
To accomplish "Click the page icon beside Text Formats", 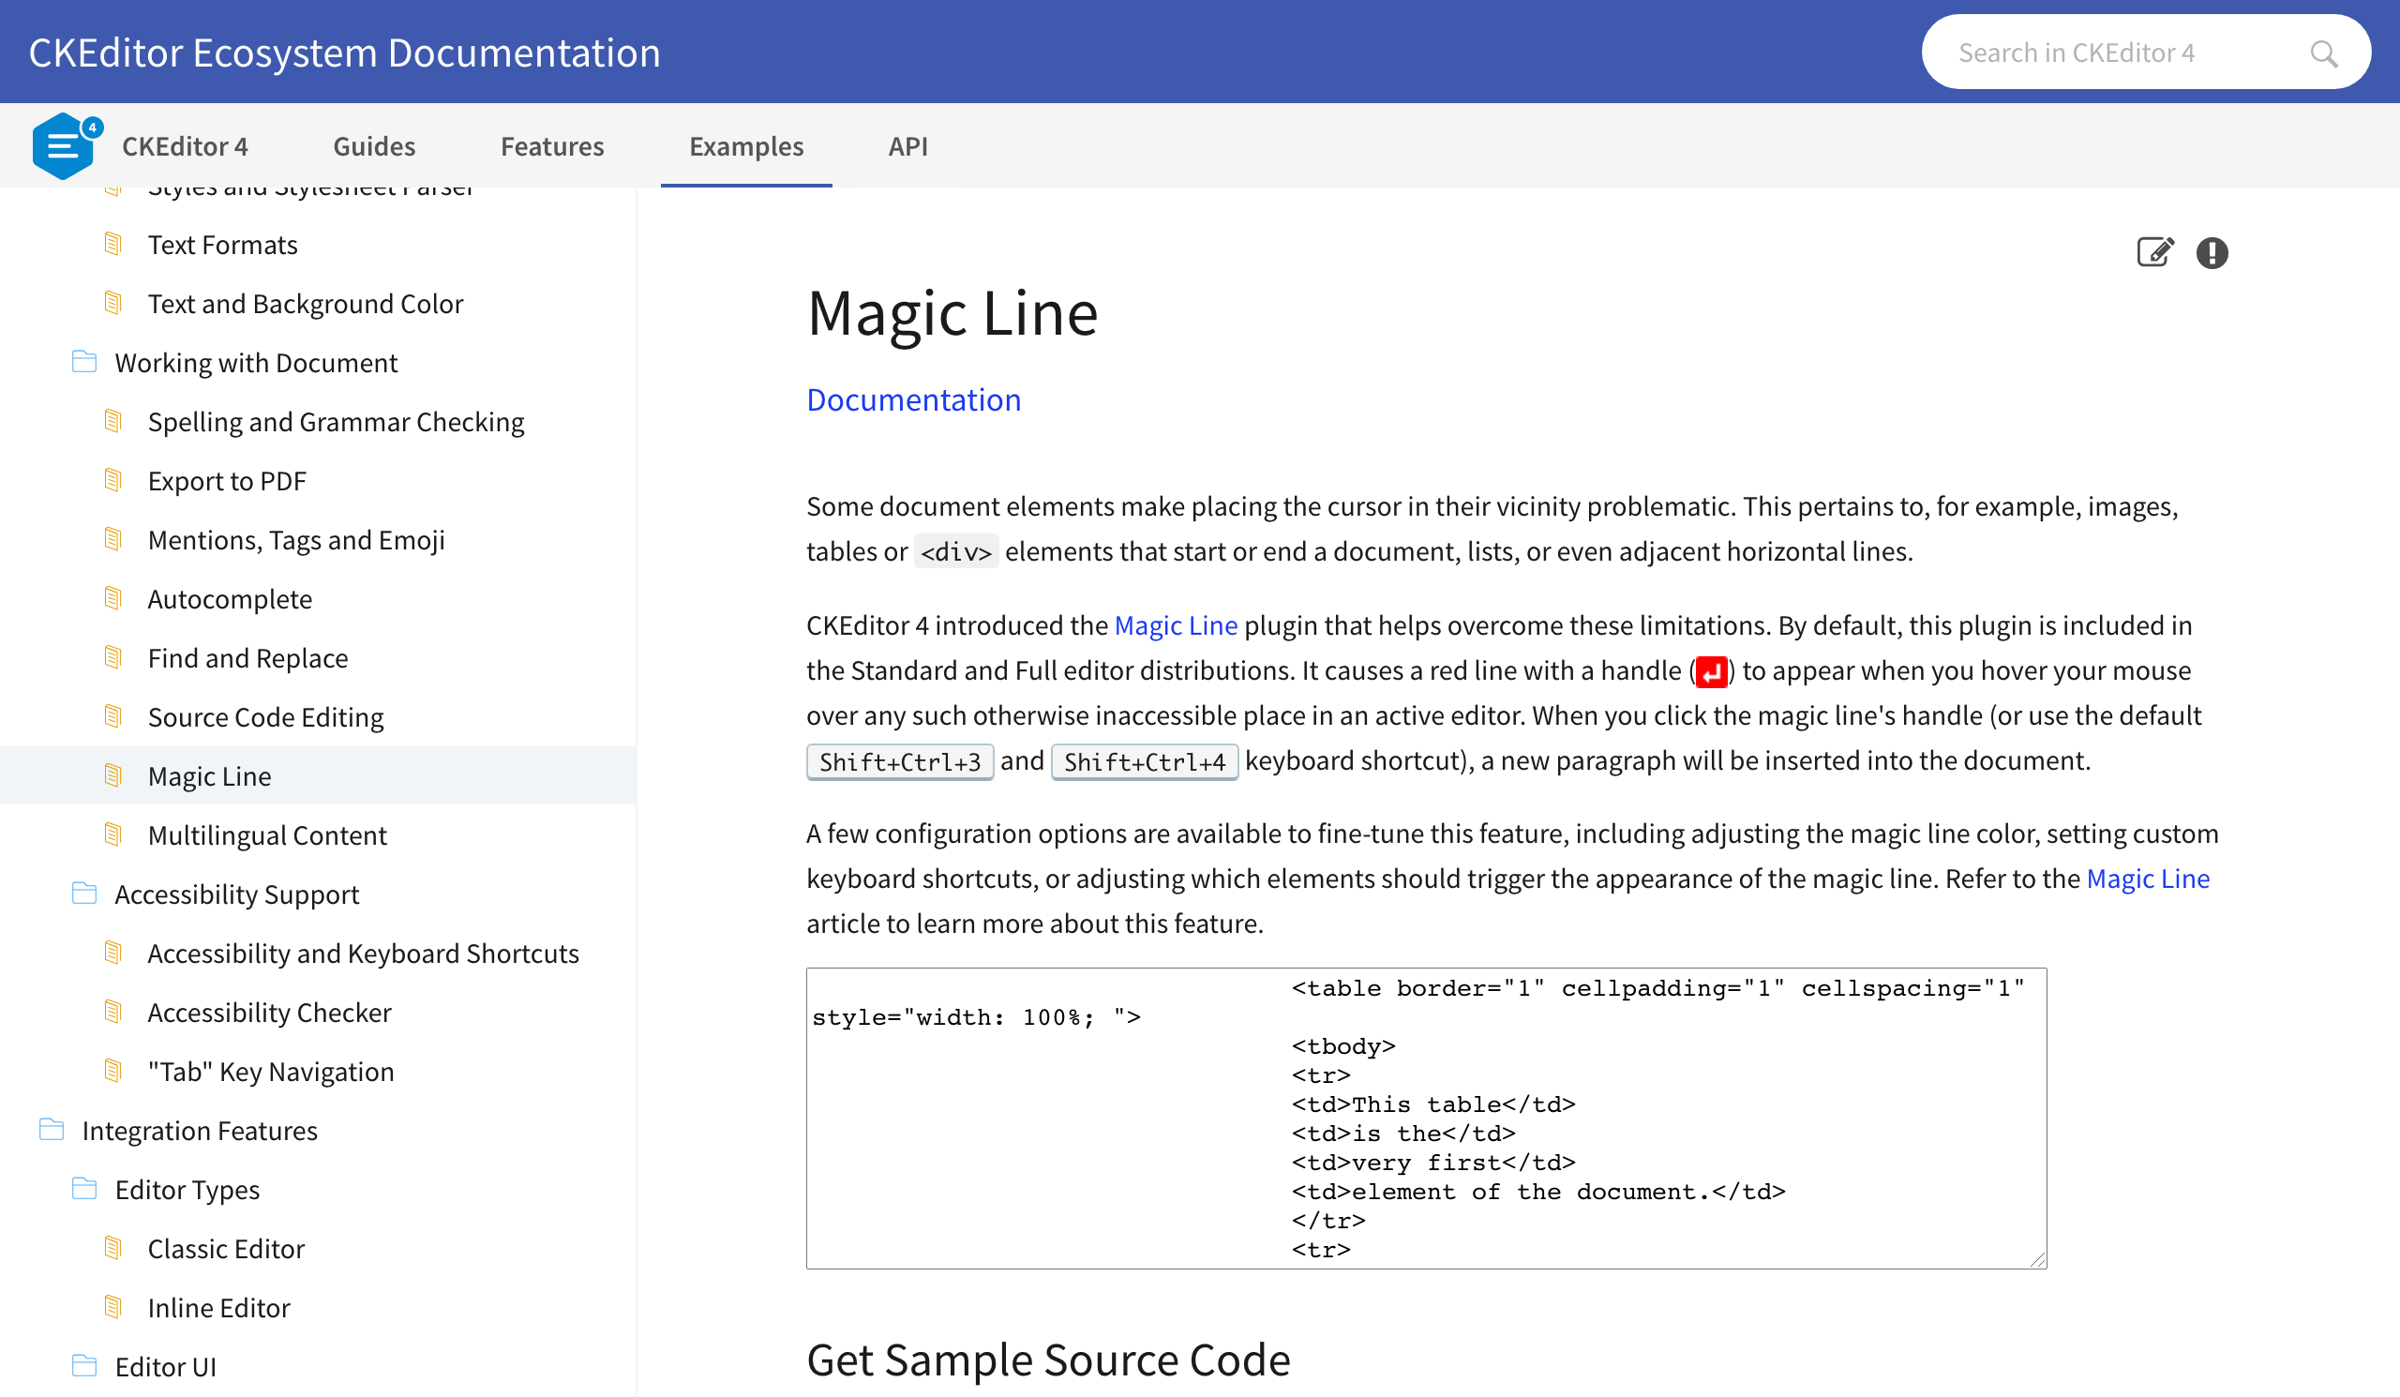I will click(x=113, y=244).
